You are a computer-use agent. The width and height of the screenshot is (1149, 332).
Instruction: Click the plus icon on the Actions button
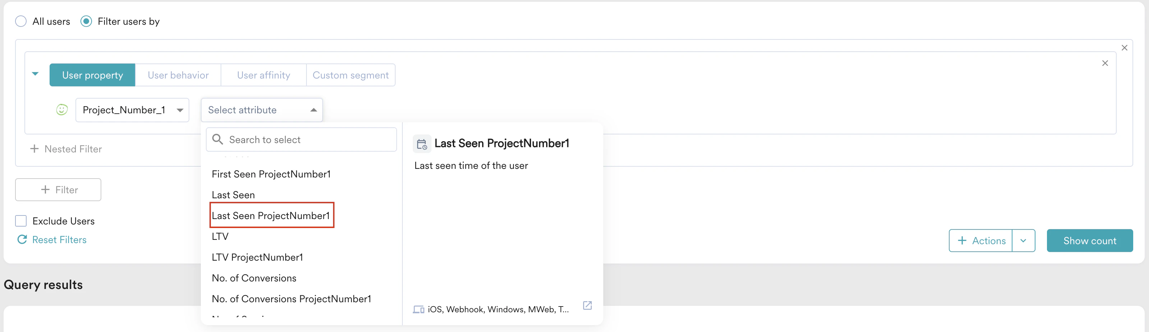[x=962, y=240]
